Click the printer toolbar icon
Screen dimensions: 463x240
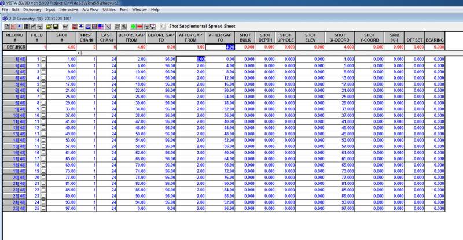point(65,27)
